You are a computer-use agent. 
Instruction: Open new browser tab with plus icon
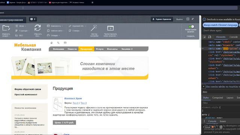[x=93, y=3]
